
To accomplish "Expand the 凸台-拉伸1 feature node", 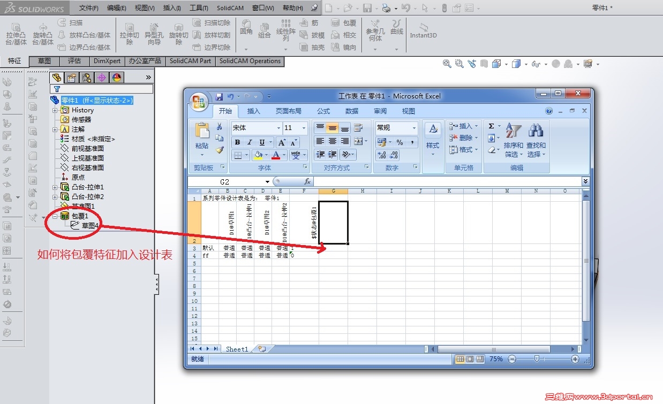I will tap(55, 187).
